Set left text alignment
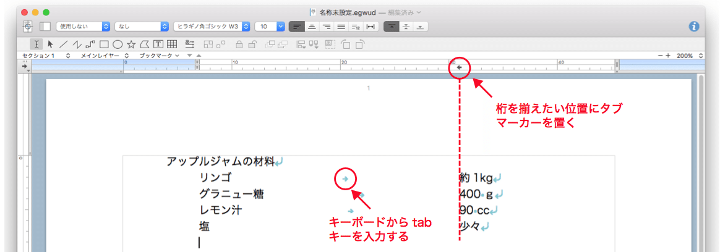The width and height of the screenshot is (720, 252). 297,27
